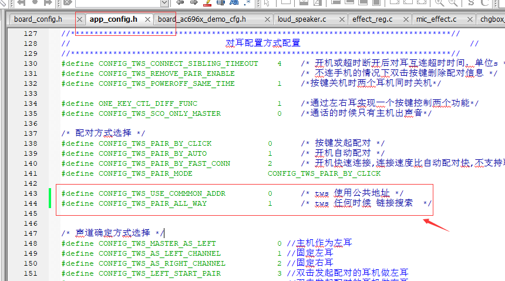Open the toolbar combo box dropdown arrow
This screenshot has width=505, height=281.
pyautogui.click(x=164, y=3)
